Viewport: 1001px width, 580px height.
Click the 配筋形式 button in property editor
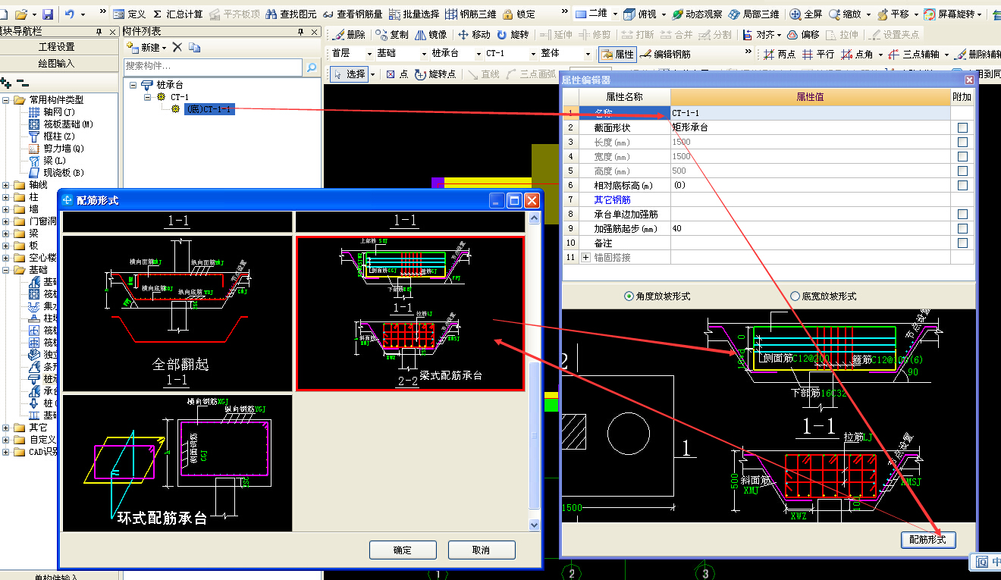click(928, 540)
